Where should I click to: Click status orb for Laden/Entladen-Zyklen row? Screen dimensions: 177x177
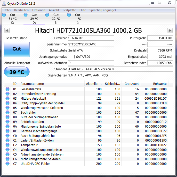coord(7,140)
